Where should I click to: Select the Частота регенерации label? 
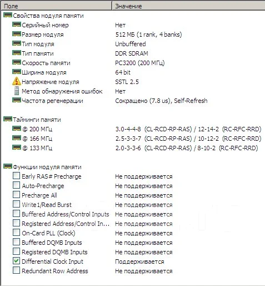coord(52,101)
